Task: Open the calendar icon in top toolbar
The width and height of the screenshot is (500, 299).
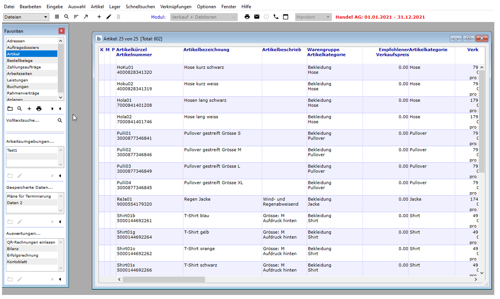Action: [286, 17]
